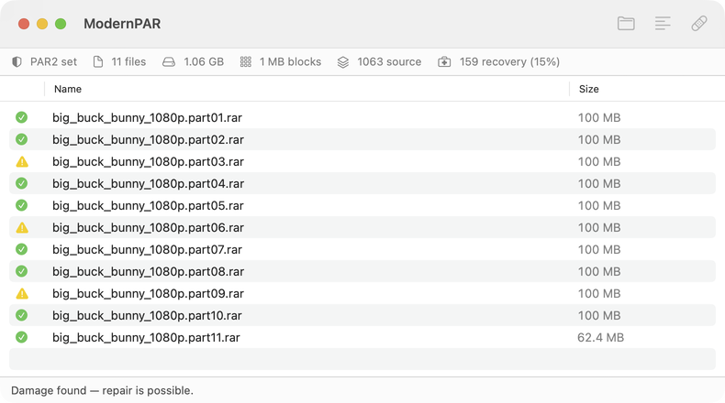Viewport: 725px width, 403px height.
Task: Click the shield icon beside PAR2 set
Action: [17, 62]
